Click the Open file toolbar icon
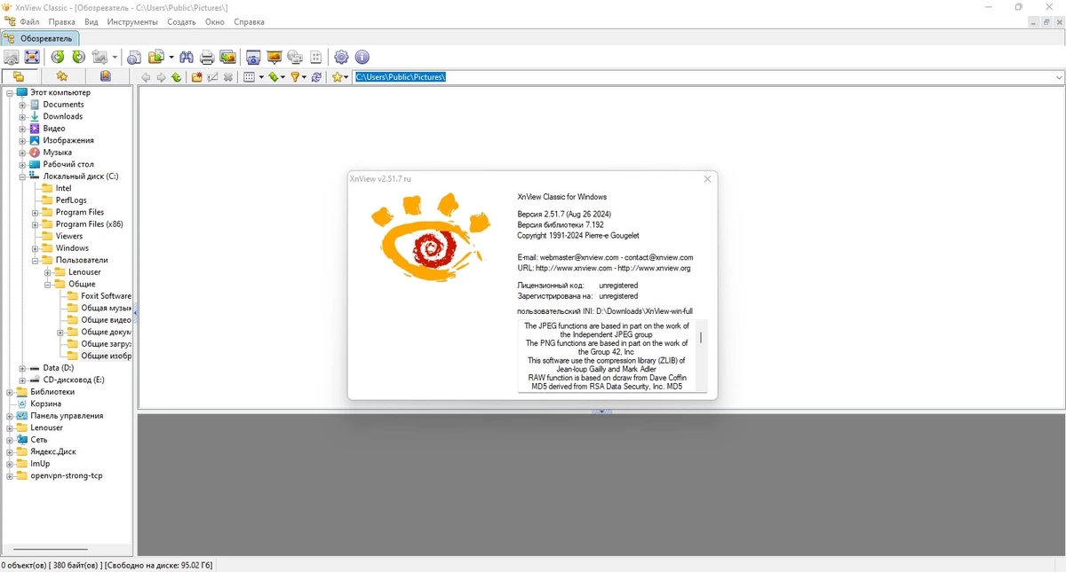The image size is (1066, 572). click(11, 57)
